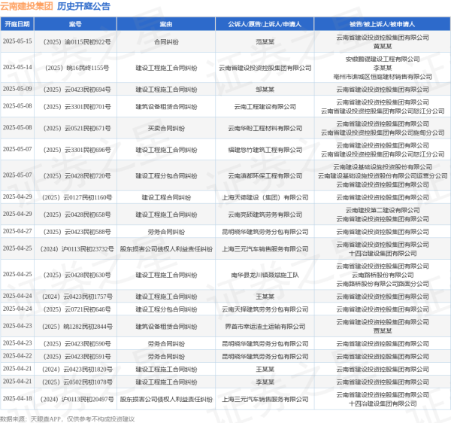
Task: Click the 历史开庭公告 heading
Action: click(83, 6)
